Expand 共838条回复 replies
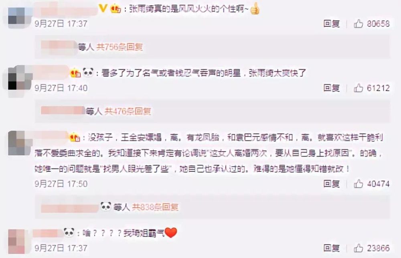Image resolution: width=401 pixels, height=258 pixels. [155, 207]
